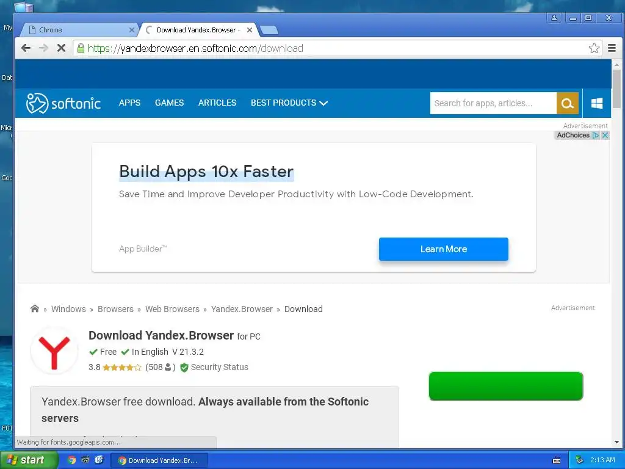
Task: Close the ad with the X icon
Action: [x=605, y=135]
